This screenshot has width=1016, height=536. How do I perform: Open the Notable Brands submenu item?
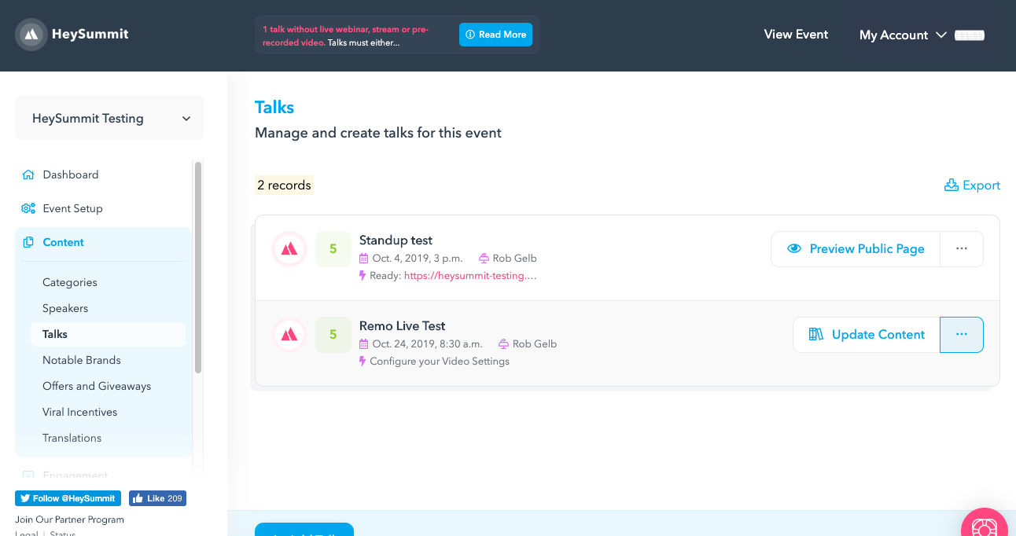[82, 360]
